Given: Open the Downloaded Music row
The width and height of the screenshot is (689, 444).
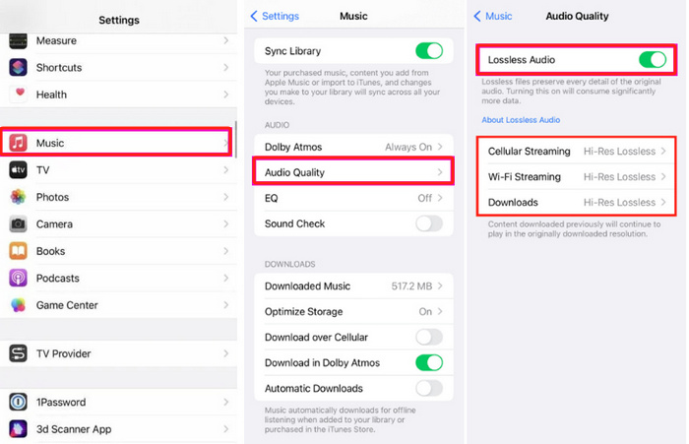Looking at the screenshot, I should pyautogui.click(x=353, y=285).
